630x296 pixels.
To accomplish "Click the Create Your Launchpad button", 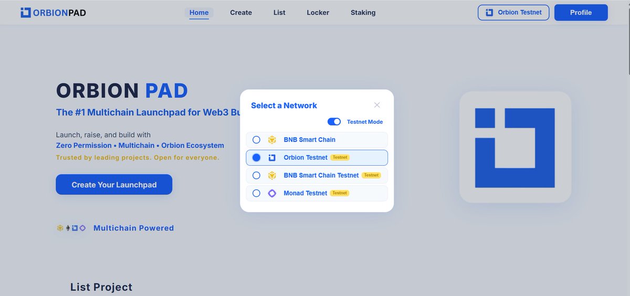I will click(x=114, y=185).
